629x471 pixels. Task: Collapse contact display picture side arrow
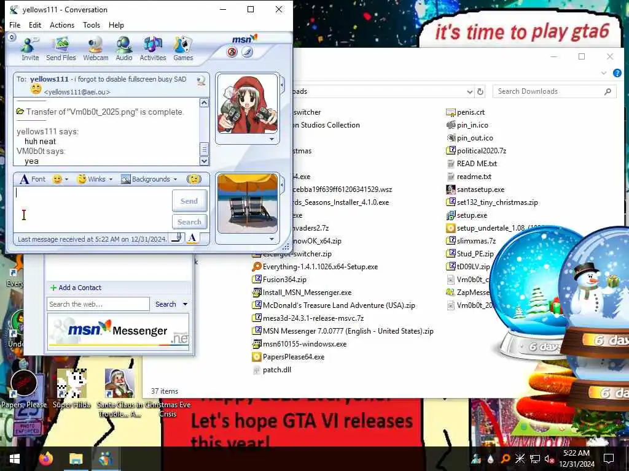click(283, 85)
